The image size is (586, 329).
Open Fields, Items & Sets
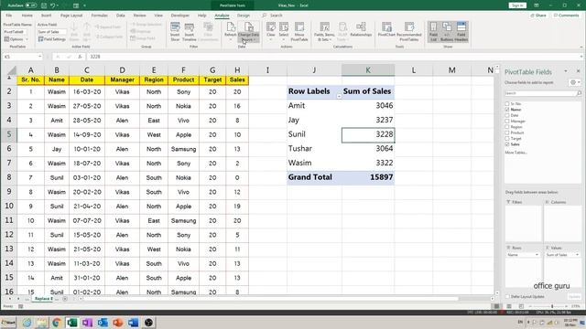point(324,31)
